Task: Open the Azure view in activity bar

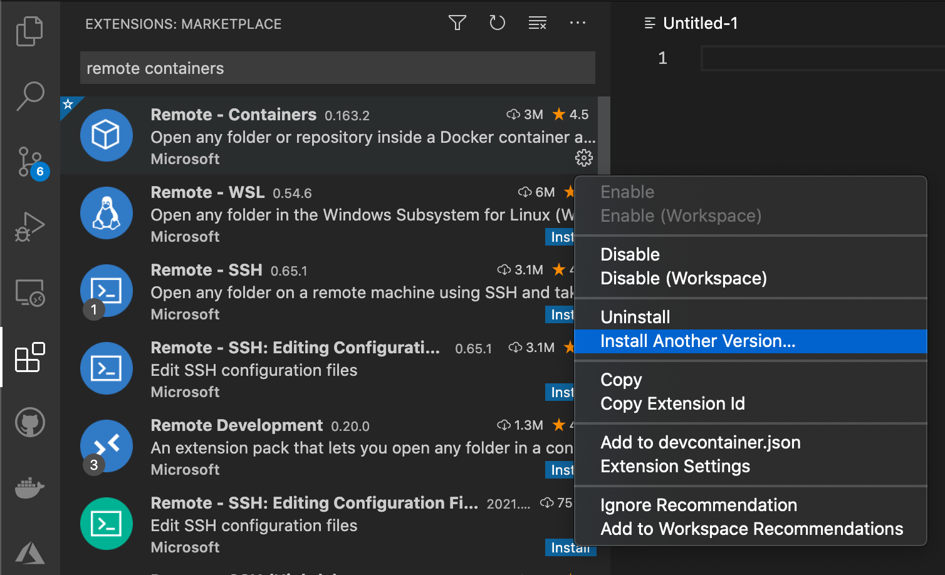Action: pos(29,552)
